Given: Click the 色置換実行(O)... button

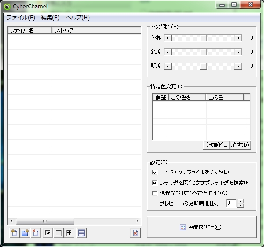Looking at the screenshot, I should (x=201, y=227).
